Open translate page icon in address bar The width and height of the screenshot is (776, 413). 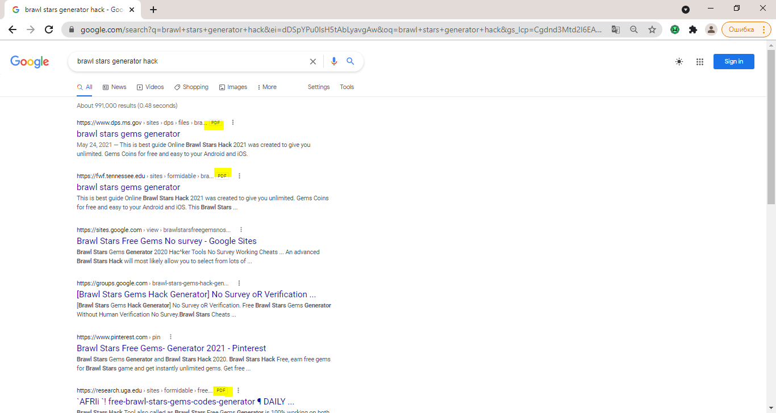coord(616,29)
